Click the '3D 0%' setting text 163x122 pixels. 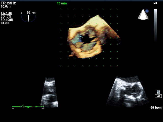click(x=6, y=16)
